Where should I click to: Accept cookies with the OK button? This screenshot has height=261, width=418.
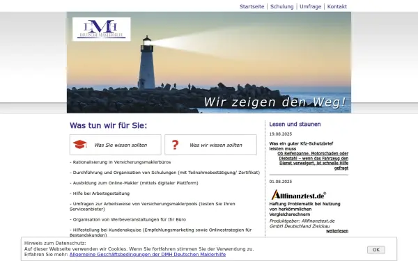[x=376, y=250]
